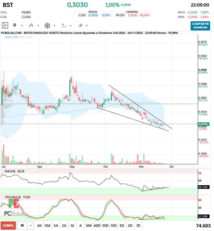Select the 10A time range

point(47,226)
